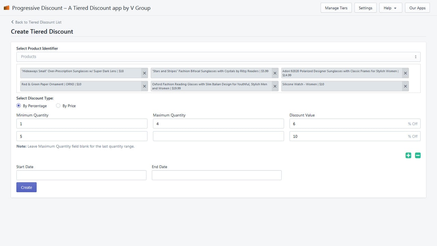Viewport: 437px width, 246px height.
Task: Click the Progressive Discount app logo icon
Action: [6, 8]
